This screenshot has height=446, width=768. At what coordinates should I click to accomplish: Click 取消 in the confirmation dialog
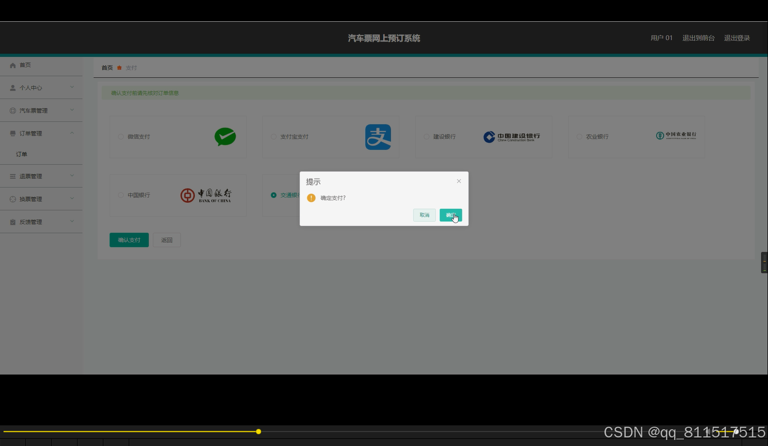tap(425, 215)
